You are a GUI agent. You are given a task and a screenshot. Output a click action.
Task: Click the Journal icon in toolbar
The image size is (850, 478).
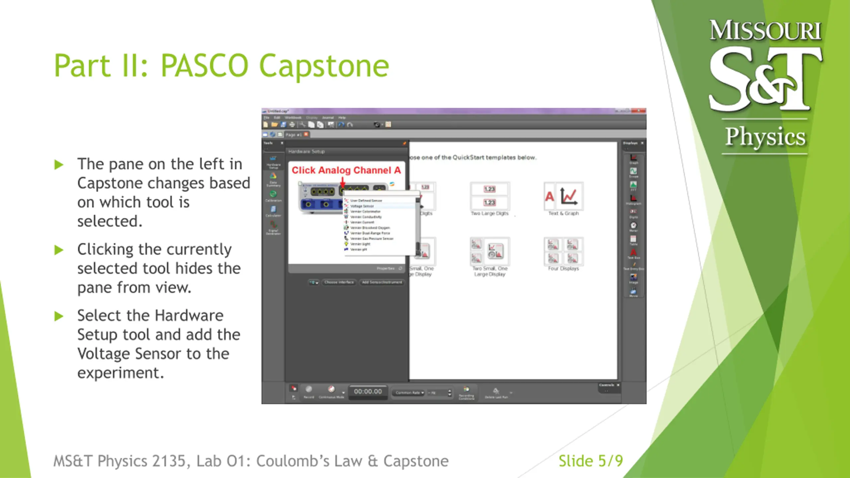(388, 125)
